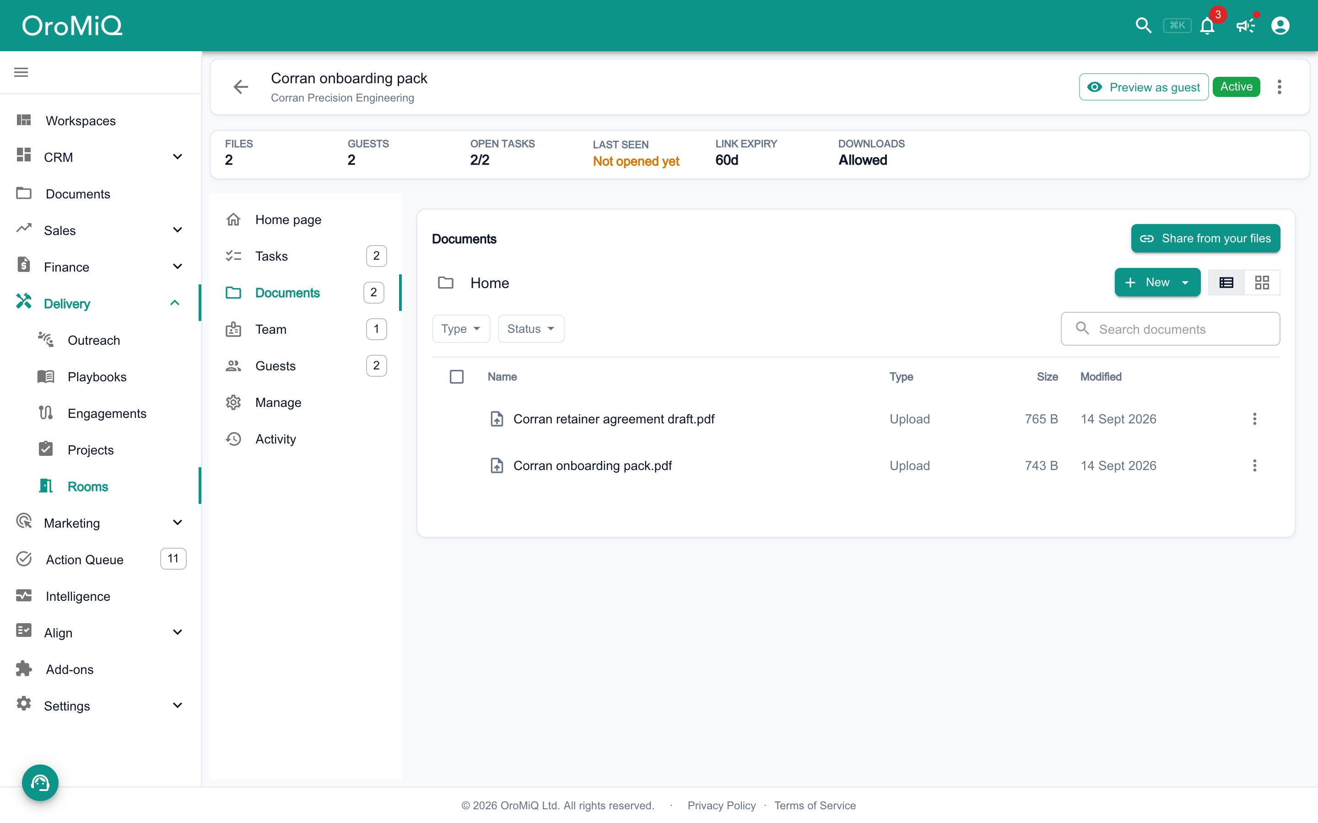Open the room's three-dot options menu
The height and width of the screenshot is (823, 1318).
tap(1280, 86)
